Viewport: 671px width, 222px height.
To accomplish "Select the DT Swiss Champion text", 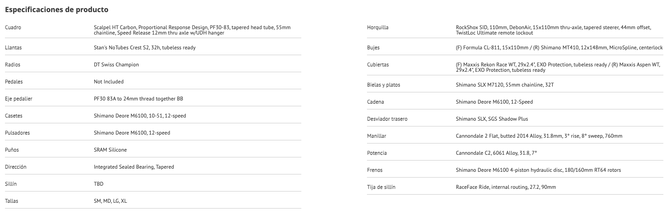I will (116, 65).
